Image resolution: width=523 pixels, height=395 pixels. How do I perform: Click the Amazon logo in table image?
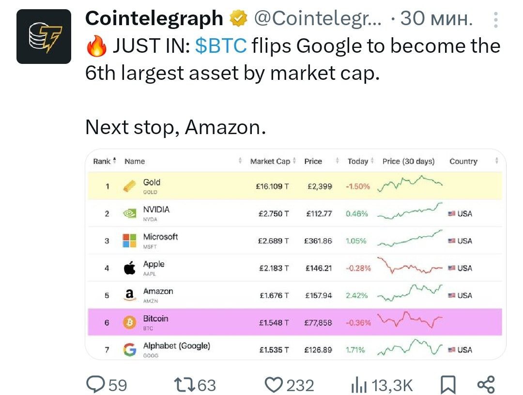click(129, 295)
